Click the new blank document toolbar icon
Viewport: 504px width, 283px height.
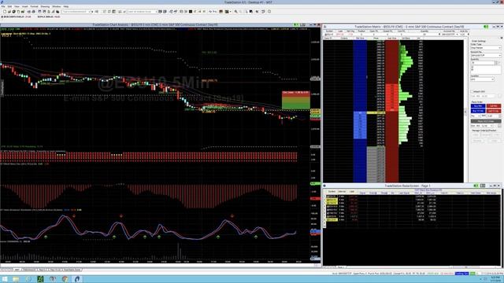point(5,12)
